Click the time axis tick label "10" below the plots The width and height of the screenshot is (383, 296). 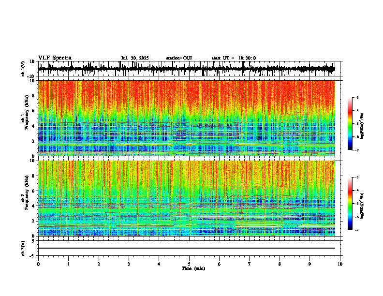coord(340,264)
